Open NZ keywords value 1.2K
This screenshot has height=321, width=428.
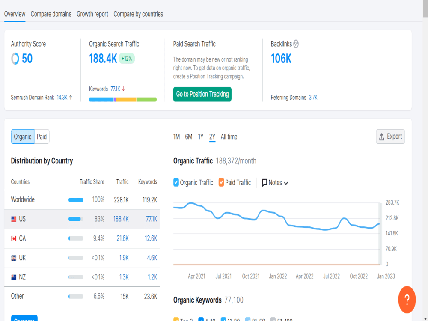click(152, 277)
